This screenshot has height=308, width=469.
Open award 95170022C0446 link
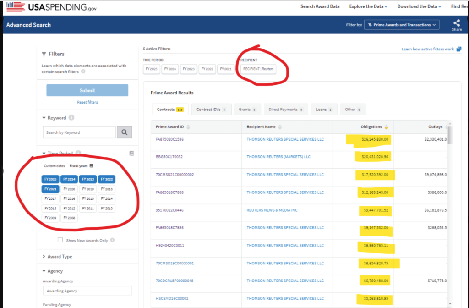coord(169,210)
